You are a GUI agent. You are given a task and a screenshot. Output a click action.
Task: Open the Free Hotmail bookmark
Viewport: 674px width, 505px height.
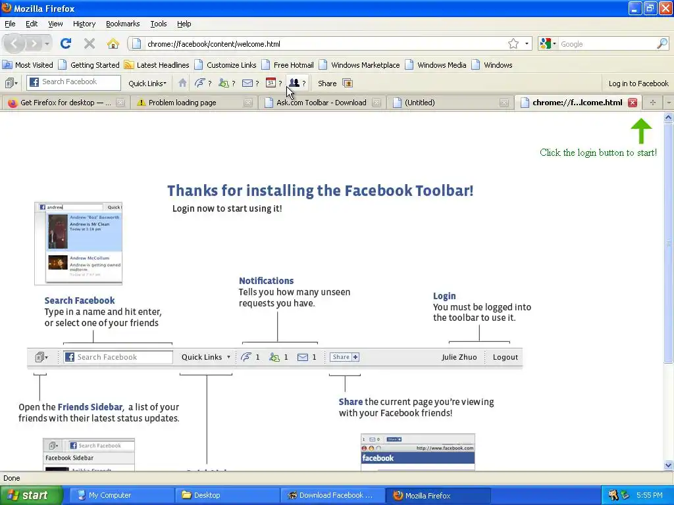click(288, 65)
